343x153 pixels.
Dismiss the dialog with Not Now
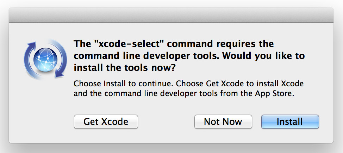(x=223, y=122)
